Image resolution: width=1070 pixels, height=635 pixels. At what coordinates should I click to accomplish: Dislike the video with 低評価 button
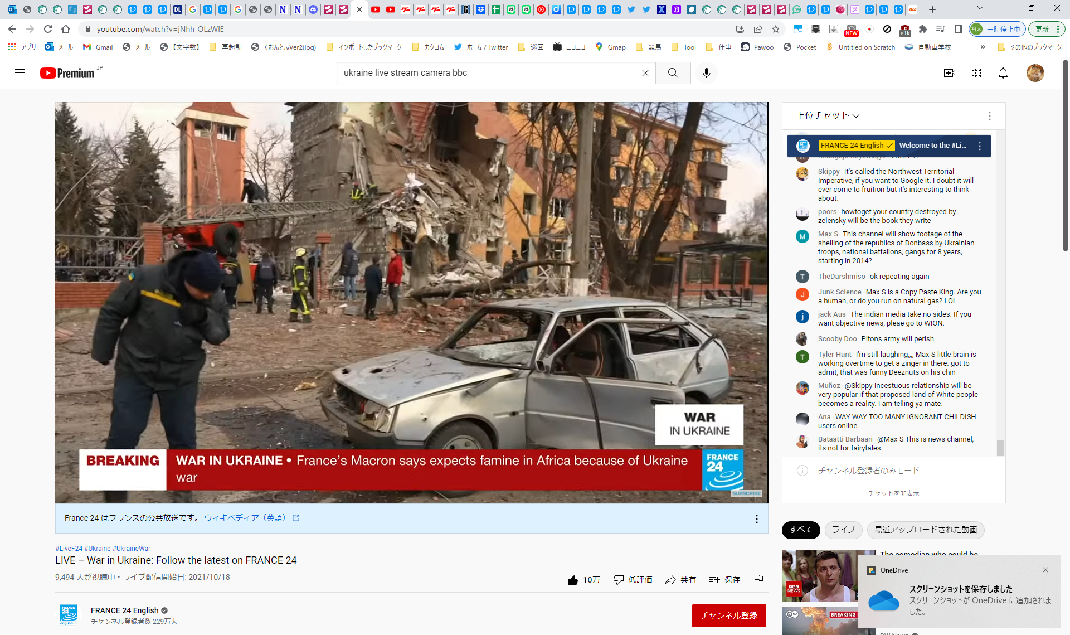click(x=633, y=580)
